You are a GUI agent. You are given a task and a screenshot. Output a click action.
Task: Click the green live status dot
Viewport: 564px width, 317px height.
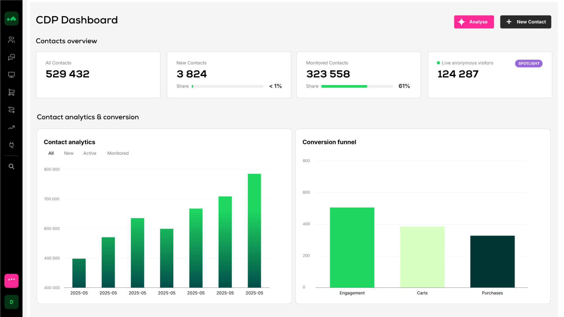coord(438,63)
